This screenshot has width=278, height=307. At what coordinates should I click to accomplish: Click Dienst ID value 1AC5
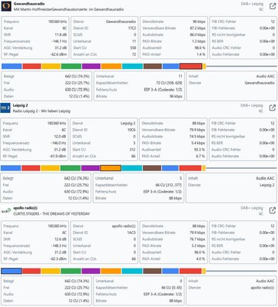pos(131,233)
